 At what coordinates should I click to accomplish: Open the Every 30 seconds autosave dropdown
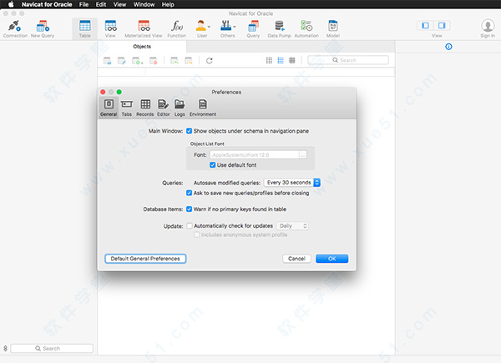click(x=292, y=182)
